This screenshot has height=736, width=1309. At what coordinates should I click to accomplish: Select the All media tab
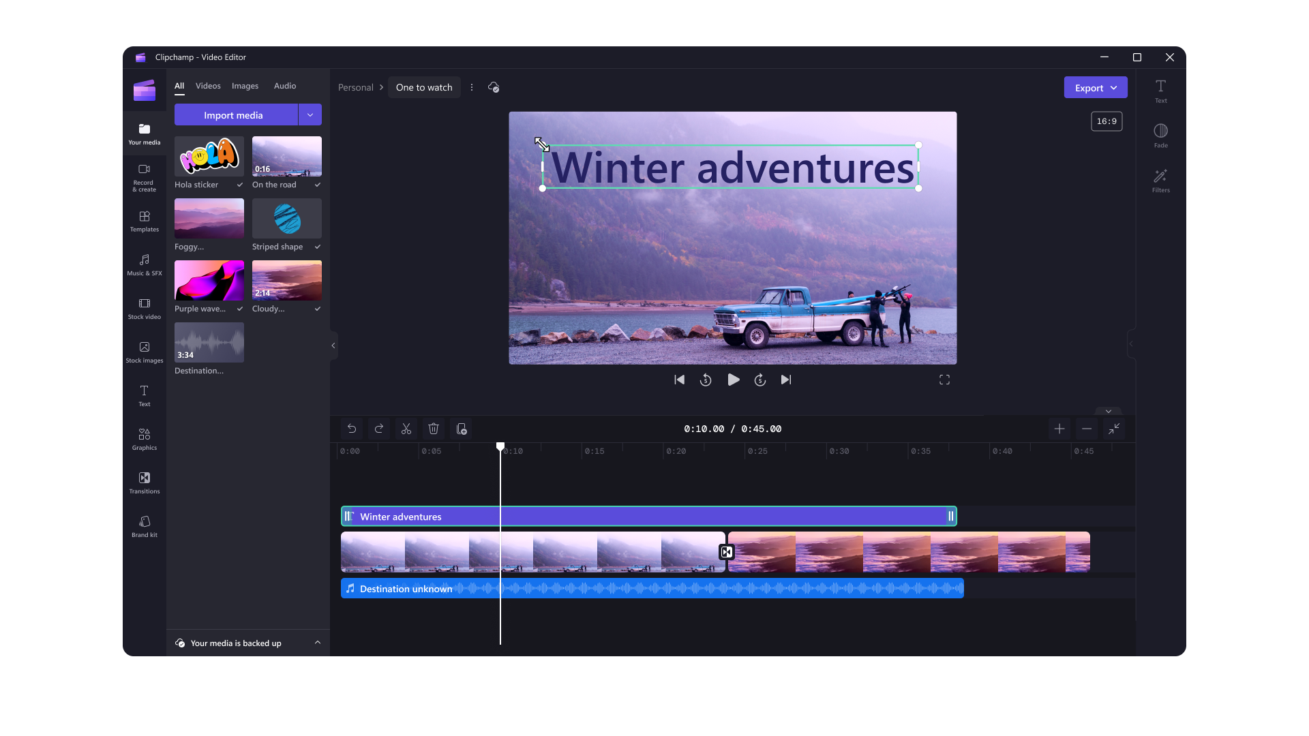(x=179, y=85)
